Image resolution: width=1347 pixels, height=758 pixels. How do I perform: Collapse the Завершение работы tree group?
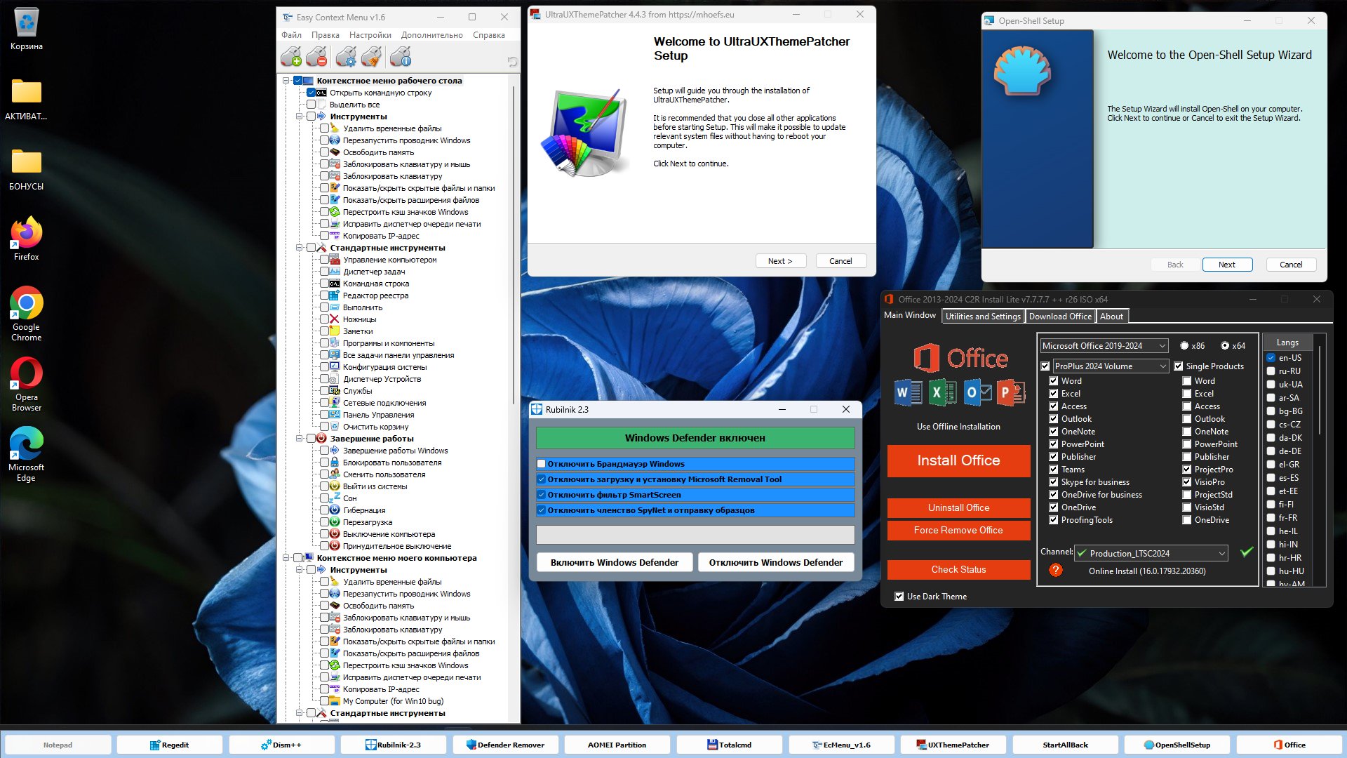click(x=299, y=439)
